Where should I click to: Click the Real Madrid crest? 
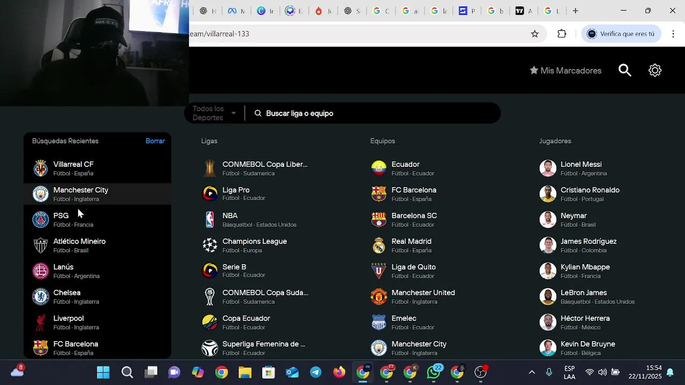pyautogui.click(x=379, y=245)
